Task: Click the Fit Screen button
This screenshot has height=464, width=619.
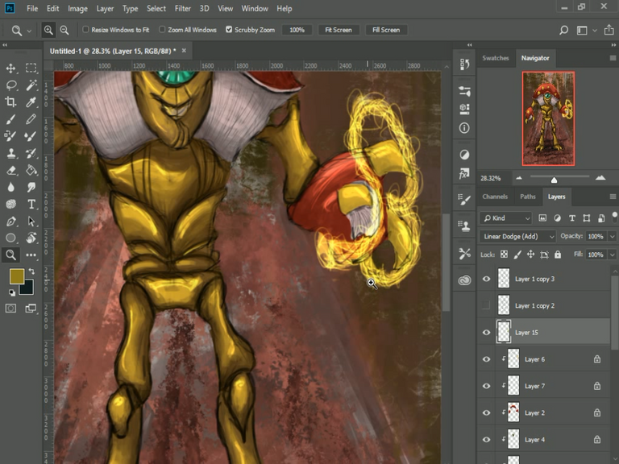Action: point(339,30)
